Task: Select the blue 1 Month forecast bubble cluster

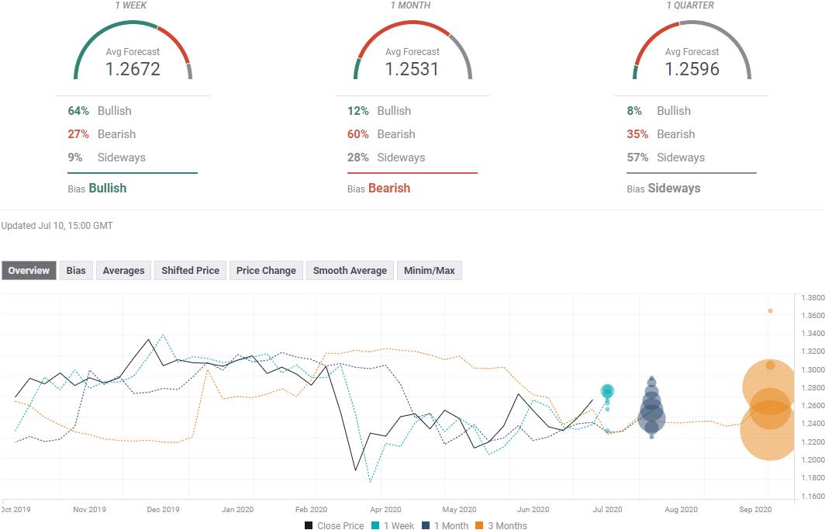Action: (652, 407)
